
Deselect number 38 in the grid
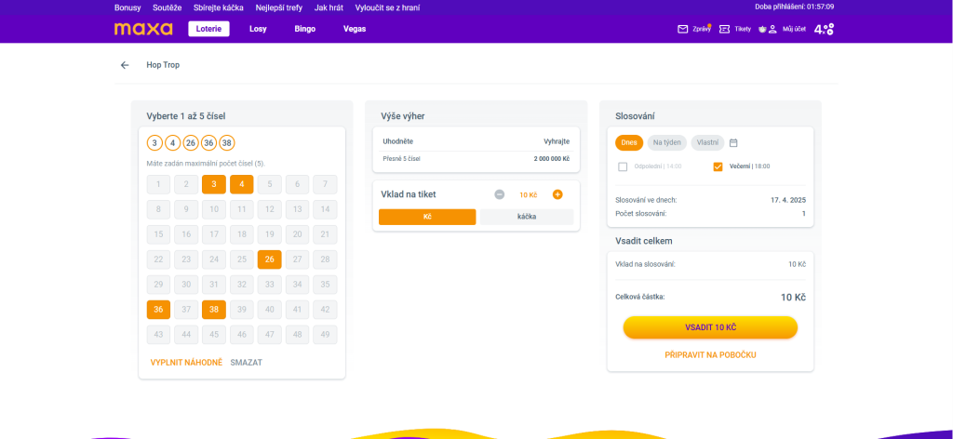pos(214,310)
